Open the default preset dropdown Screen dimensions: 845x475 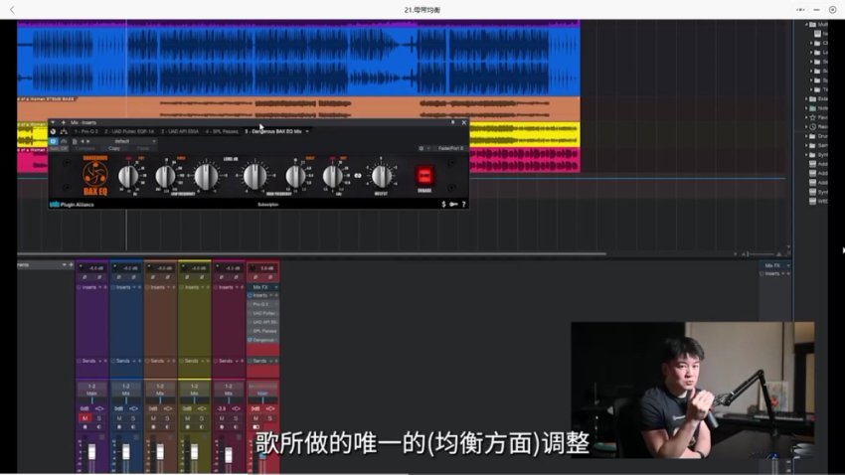click(x=122, y=141)
